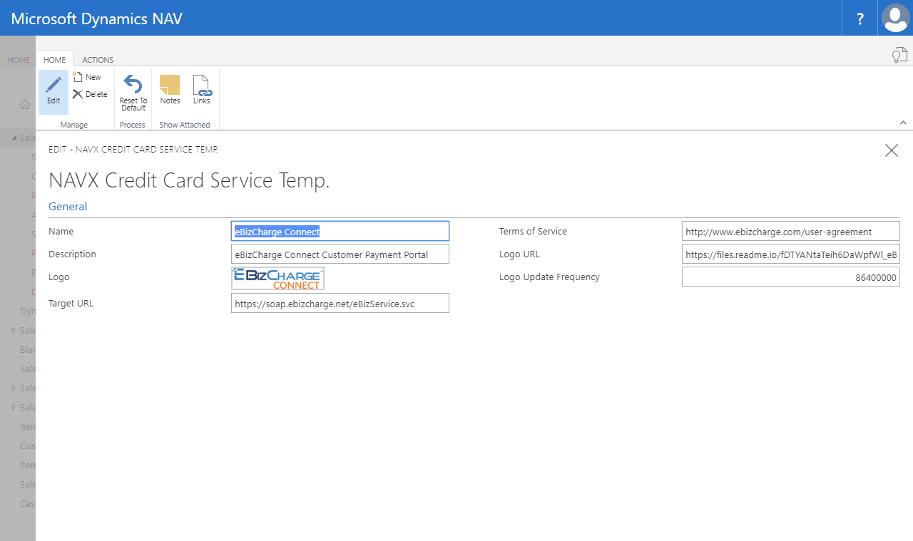Open the user account avatar
The height and width of the screenshot is (541, 913).
point(895,18)
